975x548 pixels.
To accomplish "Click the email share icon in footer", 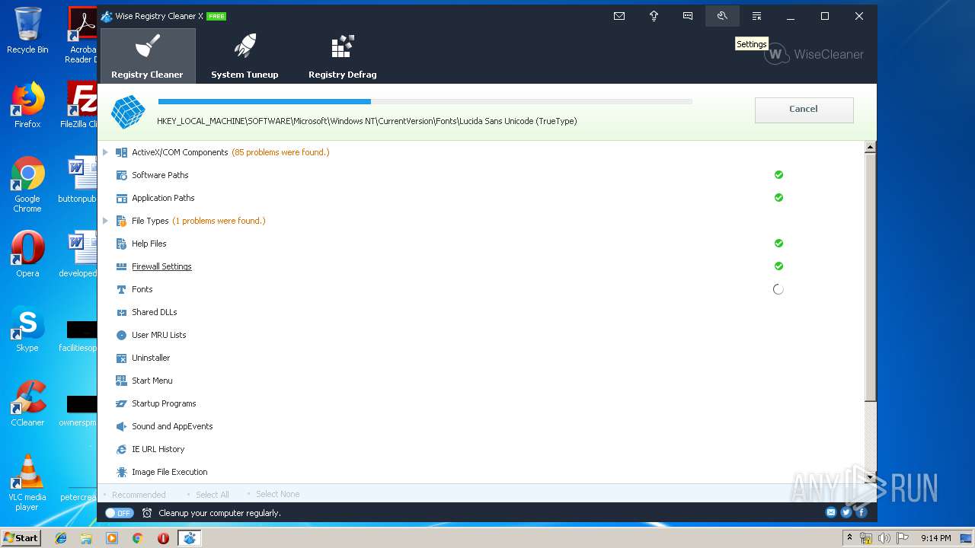I will [831, 512].
